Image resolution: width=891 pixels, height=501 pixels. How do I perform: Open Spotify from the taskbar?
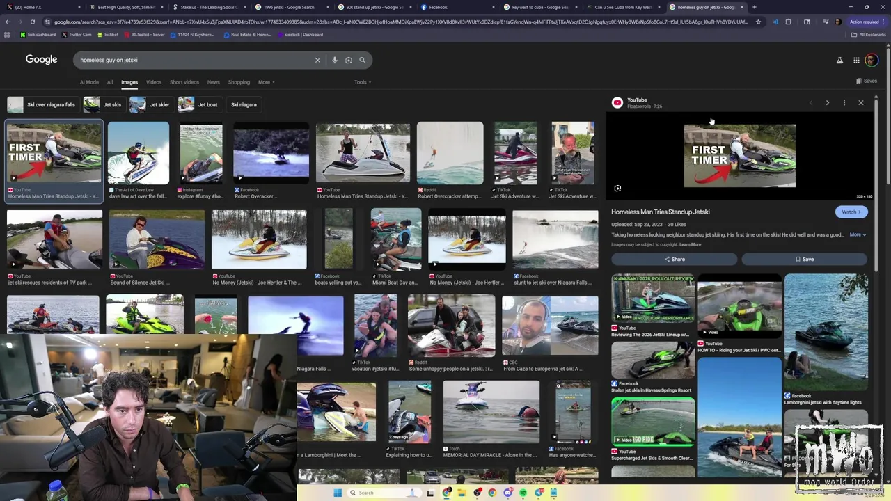coord(523,493)
